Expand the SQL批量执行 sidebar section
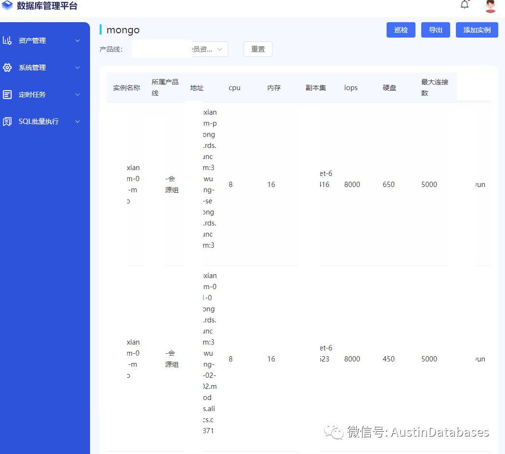 77,121
